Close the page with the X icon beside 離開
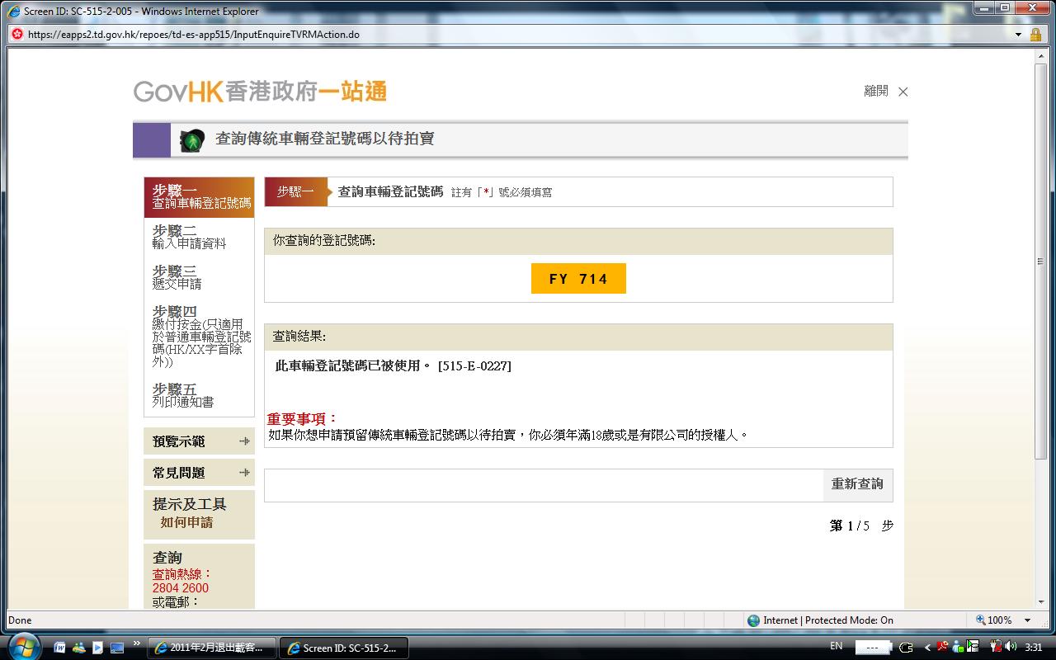Viewport: 1056px width, 660px height. tap(903, 92)
